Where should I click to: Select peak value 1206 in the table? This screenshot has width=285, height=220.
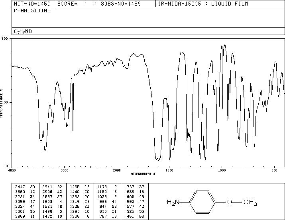point(75,216)
